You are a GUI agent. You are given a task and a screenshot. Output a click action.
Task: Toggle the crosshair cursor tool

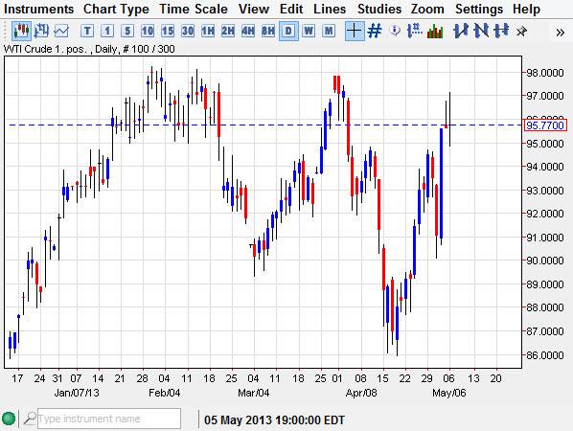(355, 31)
